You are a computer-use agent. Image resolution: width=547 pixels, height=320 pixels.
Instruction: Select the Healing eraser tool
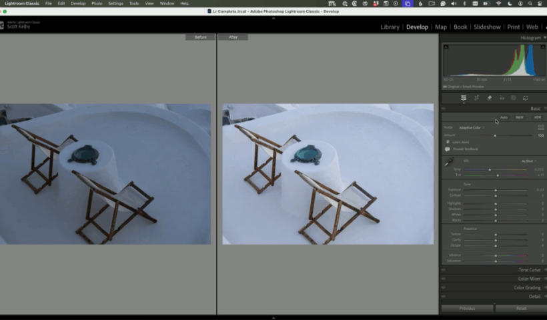489,98
